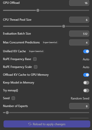Click the GPU Offload slider handle
The image size is (92, 130).
(x=38, y=10)
